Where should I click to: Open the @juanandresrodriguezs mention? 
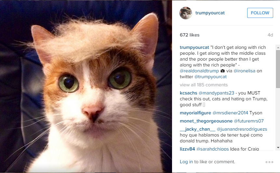pos(242,129)
